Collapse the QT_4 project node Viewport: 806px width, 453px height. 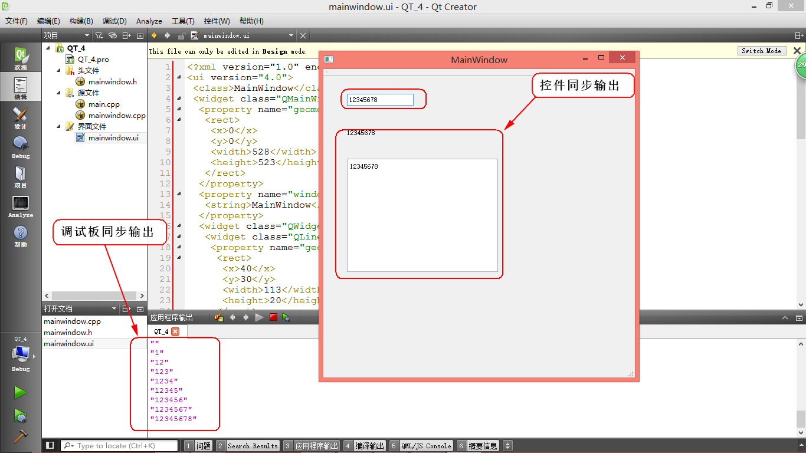coord(48,48)
